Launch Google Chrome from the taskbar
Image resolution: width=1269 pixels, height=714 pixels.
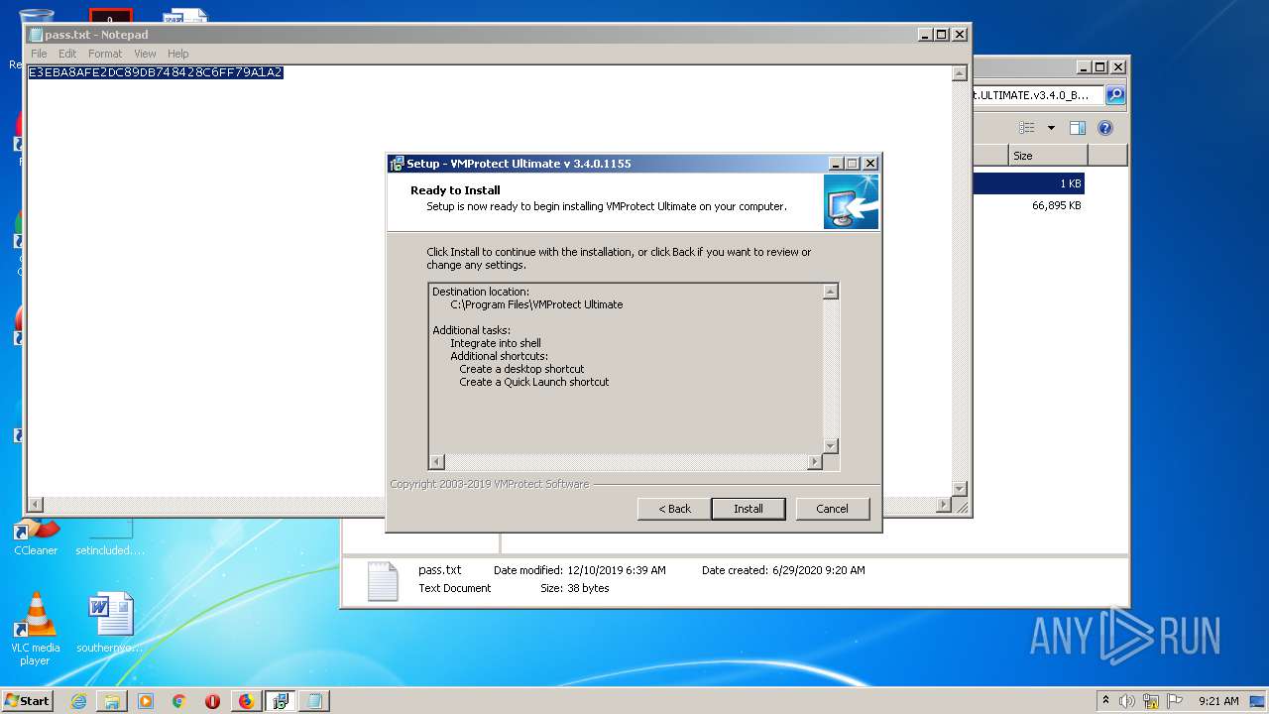tap(178, 701)
